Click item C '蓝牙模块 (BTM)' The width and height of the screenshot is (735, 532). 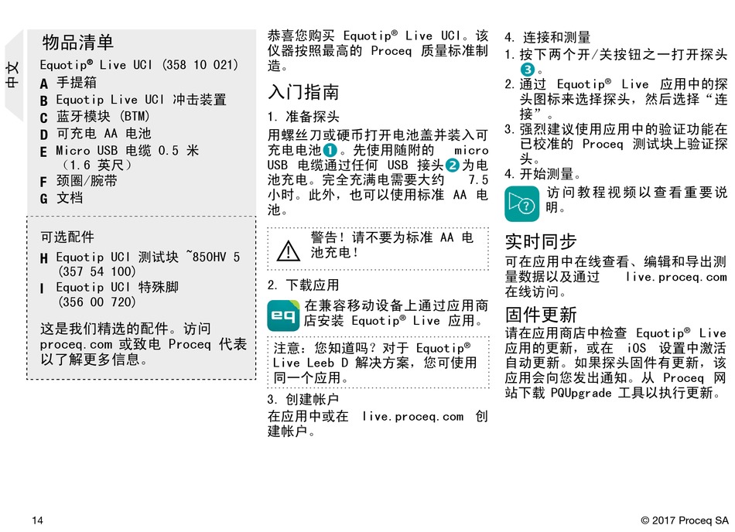[95, 117]
